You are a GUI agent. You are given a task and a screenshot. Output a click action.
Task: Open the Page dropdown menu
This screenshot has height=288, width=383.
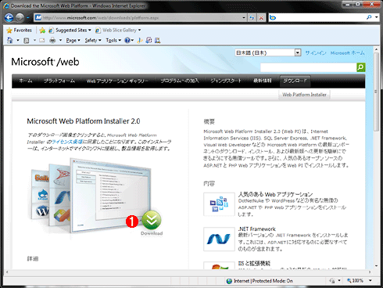click(x=73, y=41)
